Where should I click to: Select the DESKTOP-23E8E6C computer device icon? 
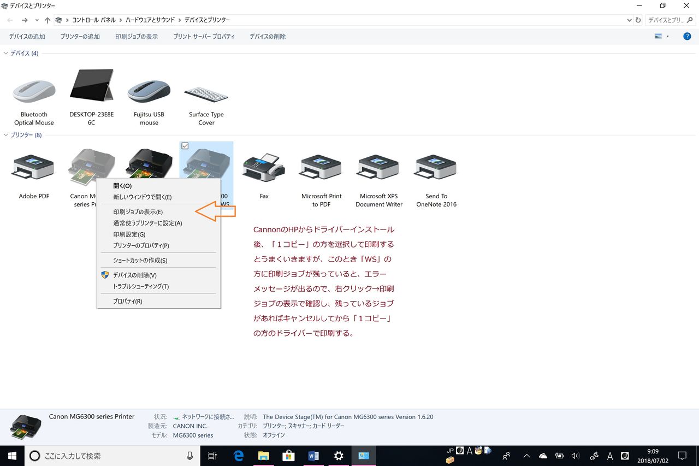point(91,85)
